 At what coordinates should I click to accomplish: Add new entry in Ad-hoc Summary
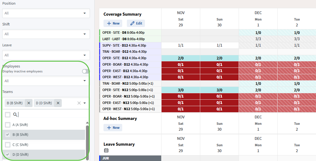click(x=113, y=128)
